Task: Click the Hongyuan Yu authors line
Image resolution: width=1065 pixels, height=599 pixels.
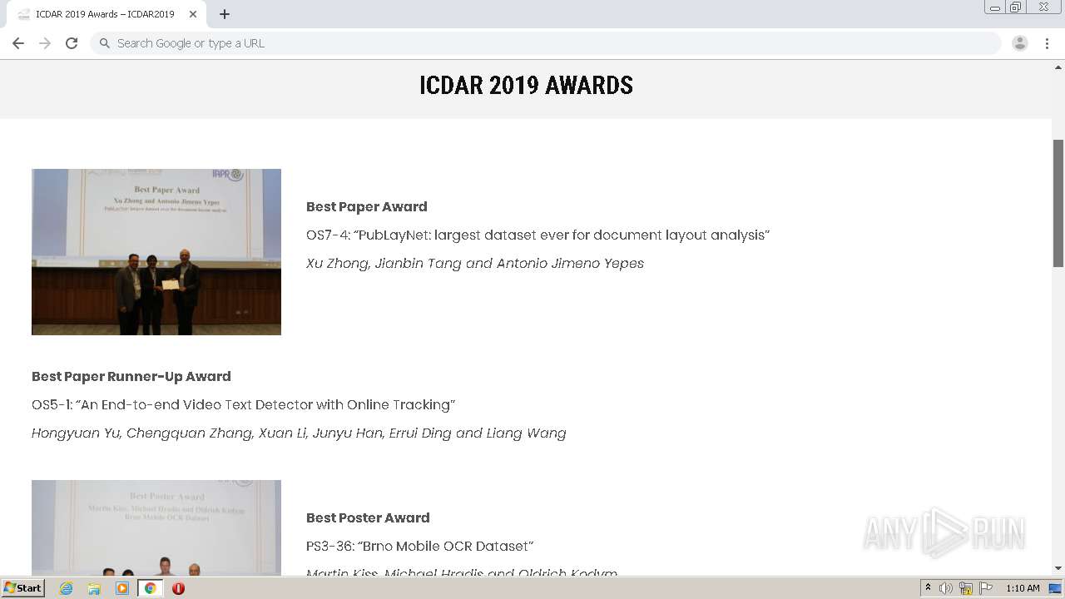Action: [x=299, y=433]
